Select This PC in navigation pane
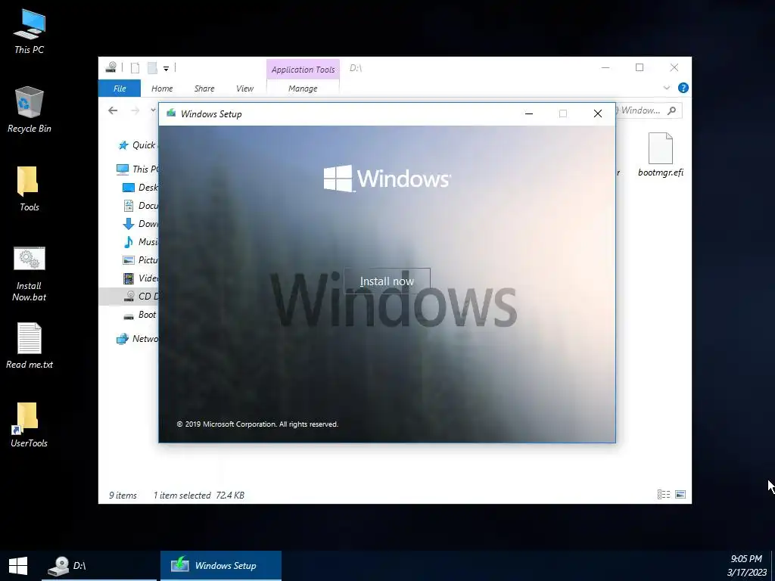This screenshot has width=775, height=581. click(x=137, y=169)
